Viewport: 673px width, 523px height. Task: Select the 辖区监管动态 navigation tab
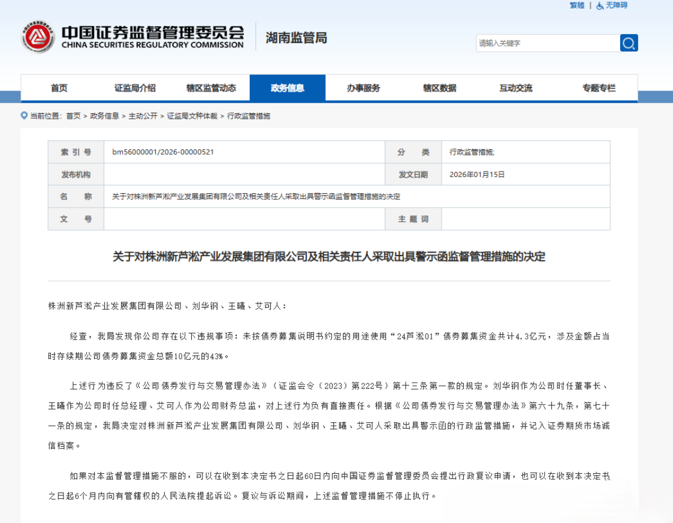211,88
